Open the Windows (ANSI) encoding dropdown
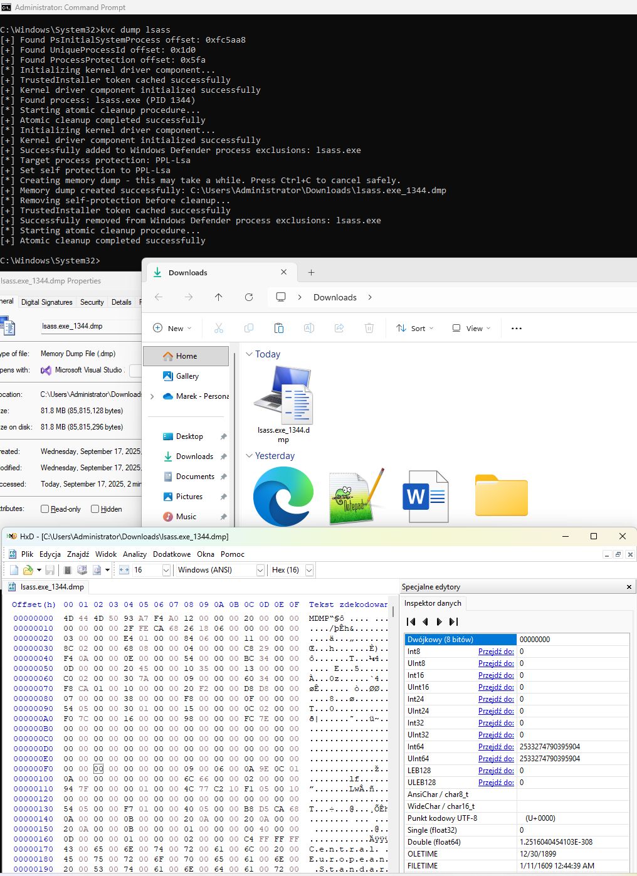Screen dimensions: 637x876 pos(260,570)
